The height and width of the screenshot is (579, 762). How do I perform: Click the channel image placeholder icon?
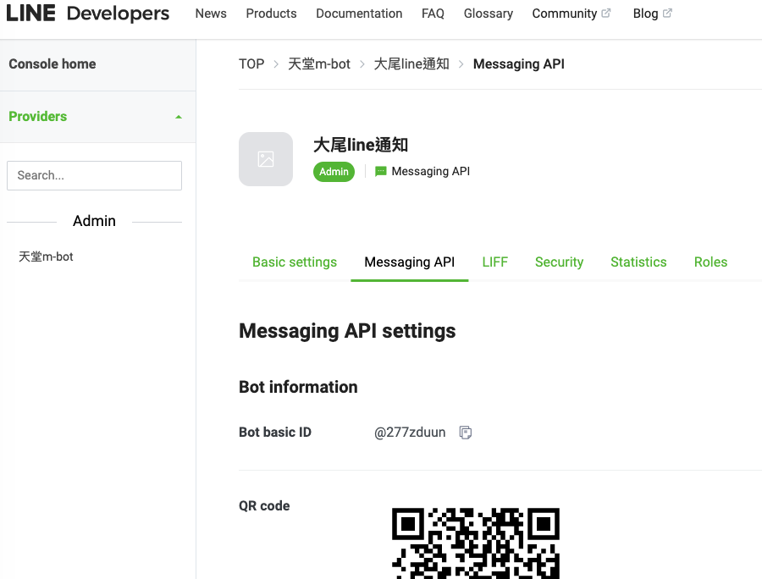266,158
